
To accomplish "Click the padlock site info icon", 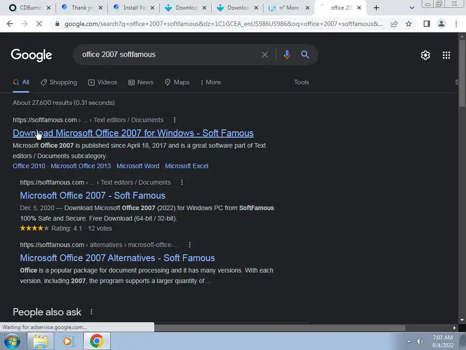I will point(57,24).
